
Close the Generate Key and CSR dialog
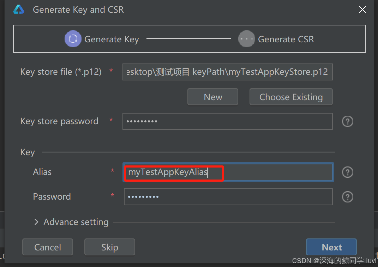click(362, 10)
